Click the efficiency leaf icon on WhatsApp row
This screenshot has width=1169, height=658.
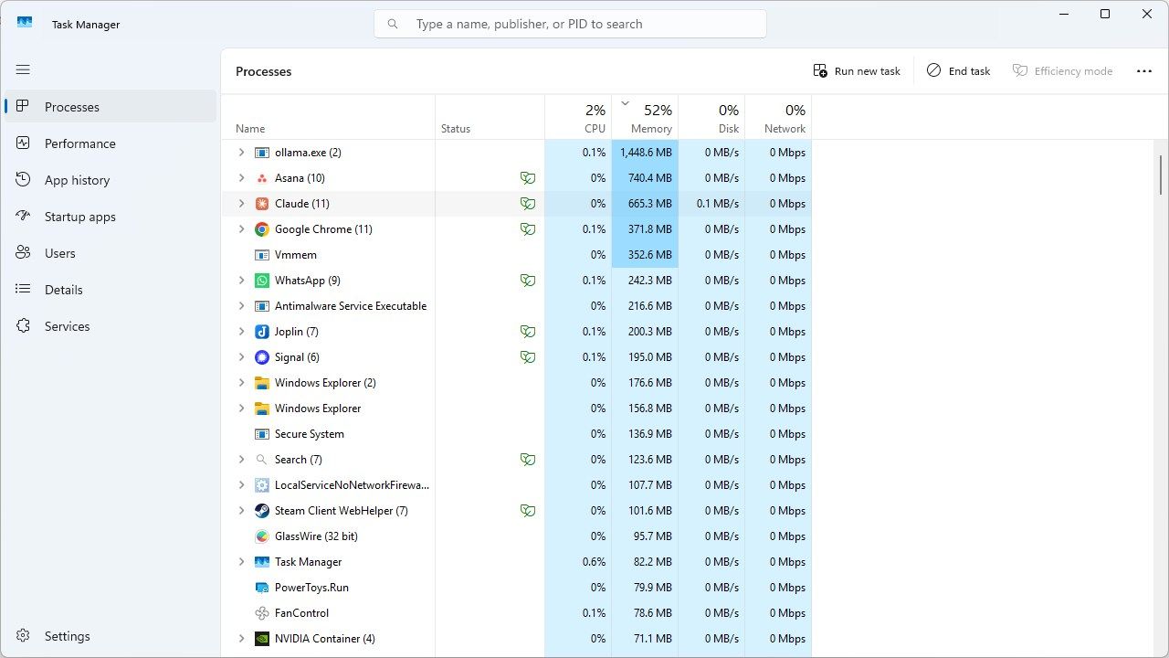click(x=528, y=281)
